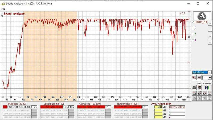Screen dimensions: 213x120
Task: Select the cursor pointer tool icon
Action: click(194, 78)
